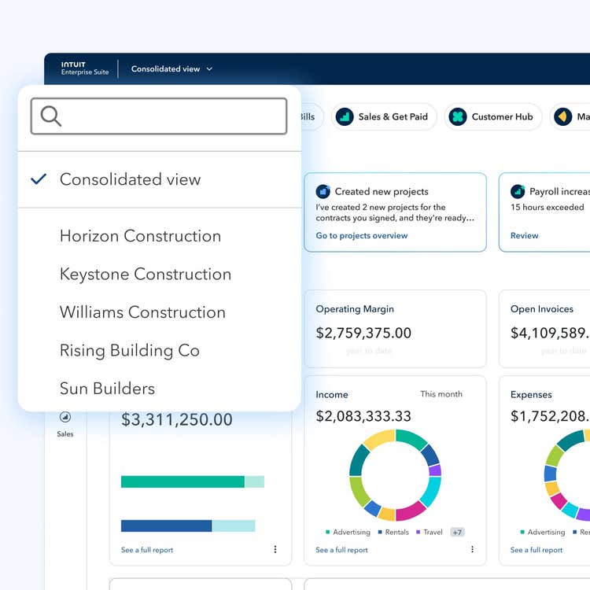Click the $2,083,333.33 income value
This screenshot has width=590, height=590.
coord(363,416)
